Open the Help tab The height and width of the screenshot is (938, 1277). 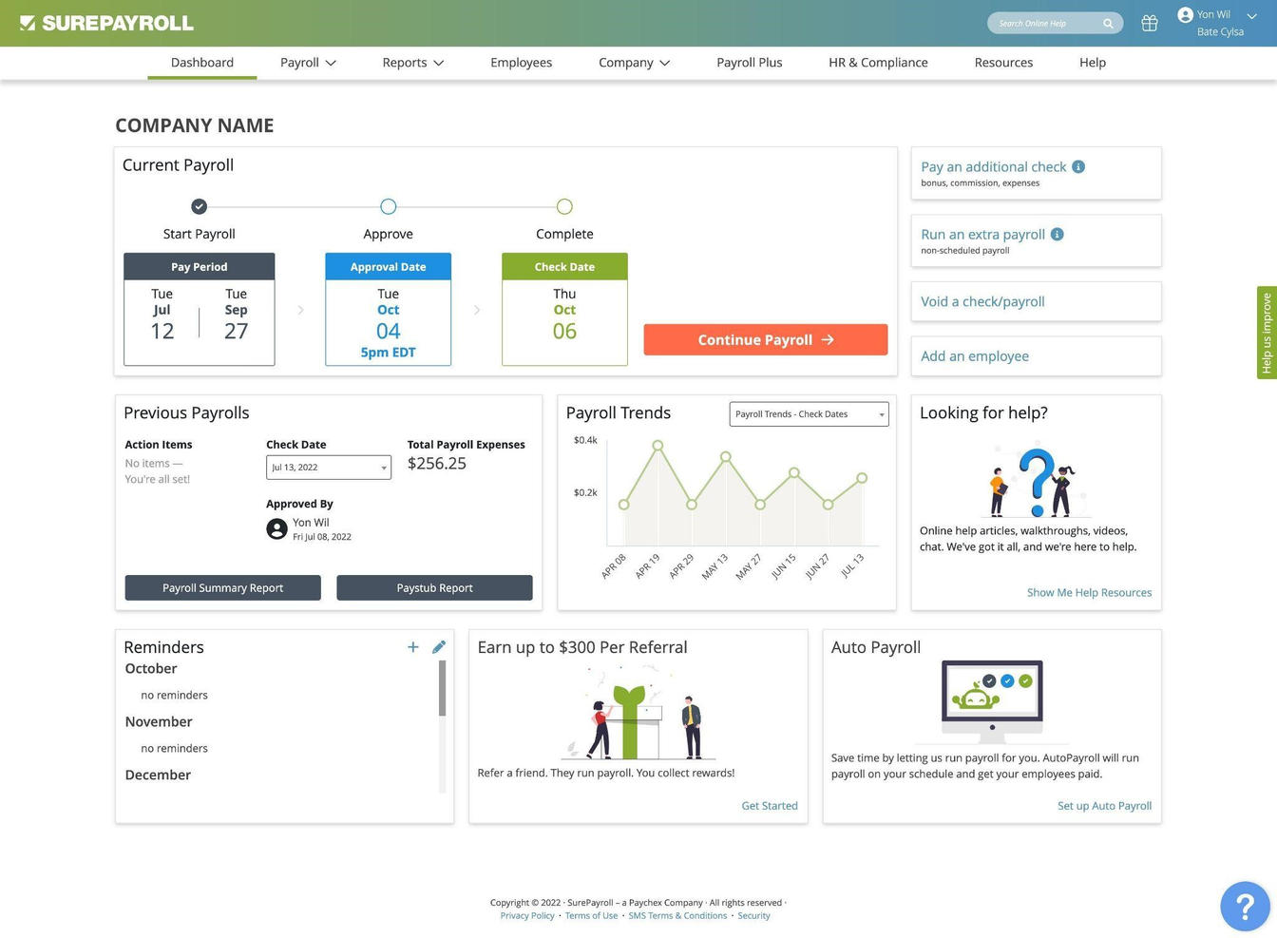1093,63
